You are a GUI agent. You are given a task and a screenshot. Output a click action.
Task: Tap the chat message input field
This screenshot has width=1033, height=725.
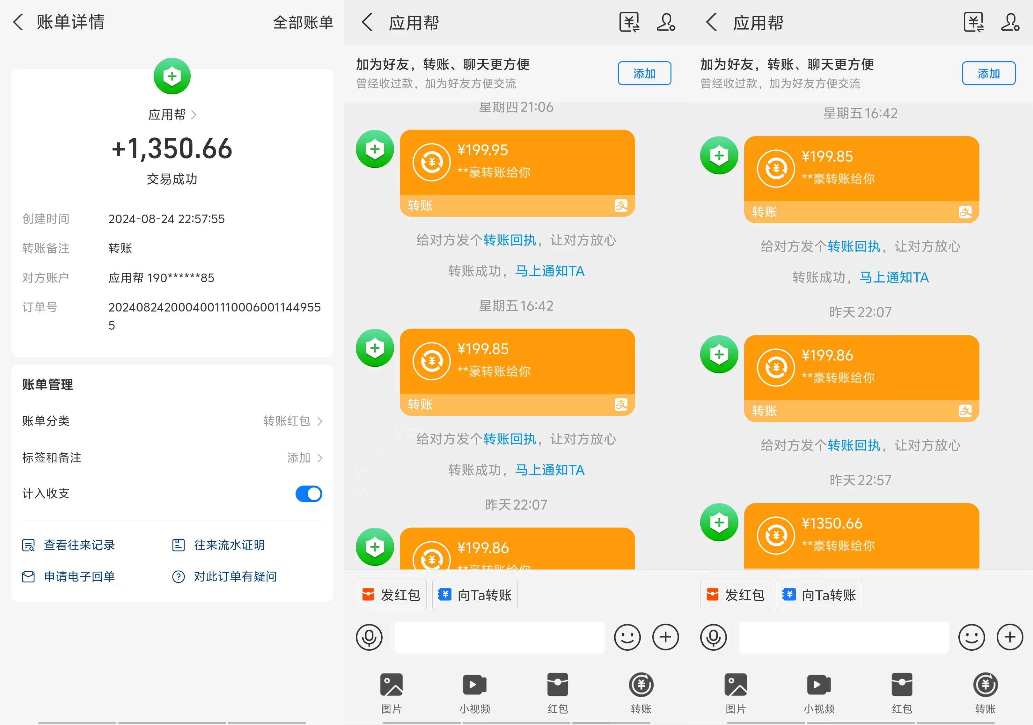[x=499, y=637]
